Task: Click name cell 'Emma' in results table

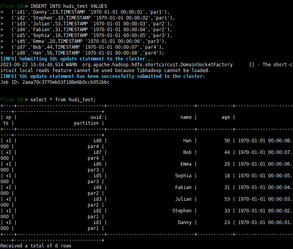Action: point(186,164)
